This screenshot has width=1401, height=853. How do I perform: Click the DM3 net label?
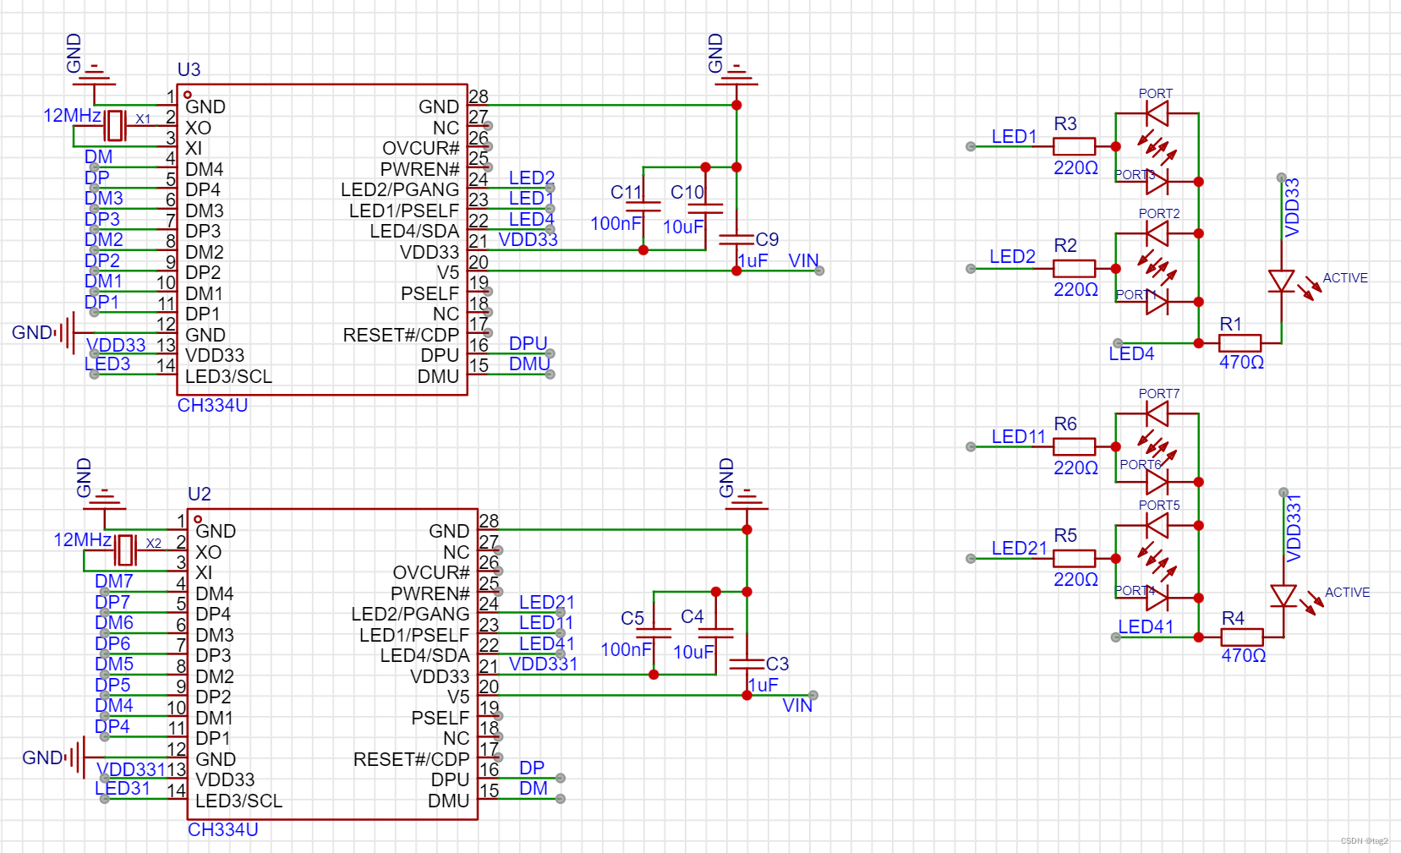tap(104, 198)
